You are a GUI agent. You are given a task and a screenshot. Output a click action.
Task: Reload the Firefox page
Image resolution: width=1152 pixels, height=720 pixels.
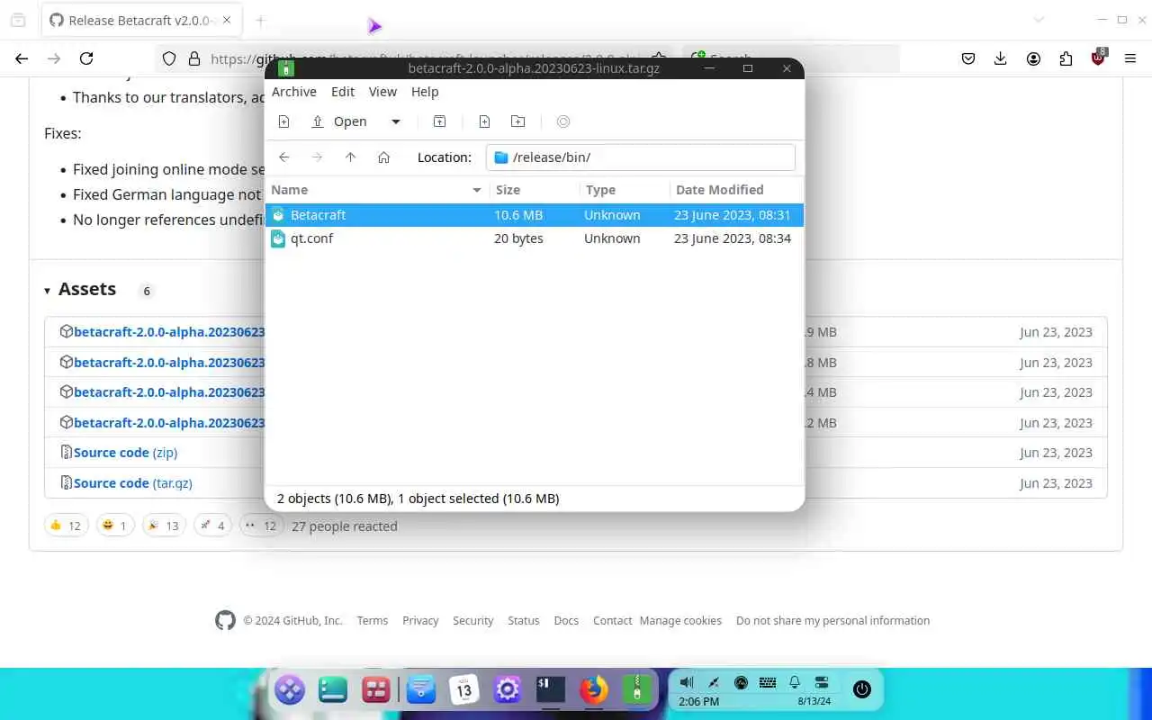coord(86,58)
